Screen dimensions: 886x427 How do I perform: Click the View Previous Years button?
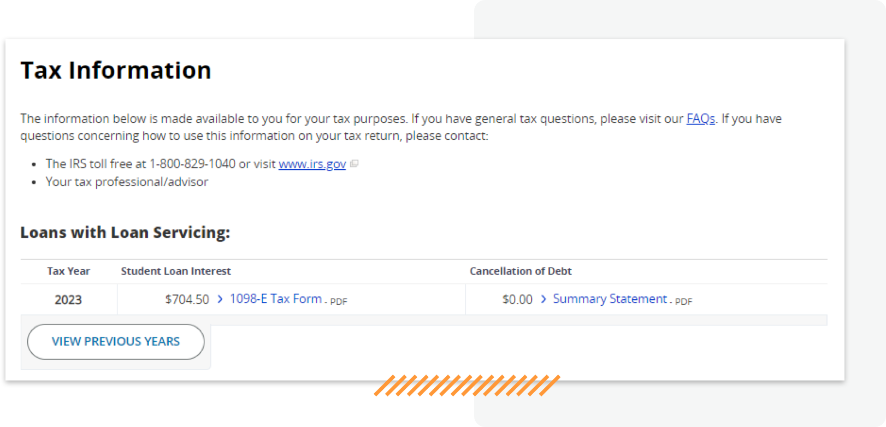116,342
